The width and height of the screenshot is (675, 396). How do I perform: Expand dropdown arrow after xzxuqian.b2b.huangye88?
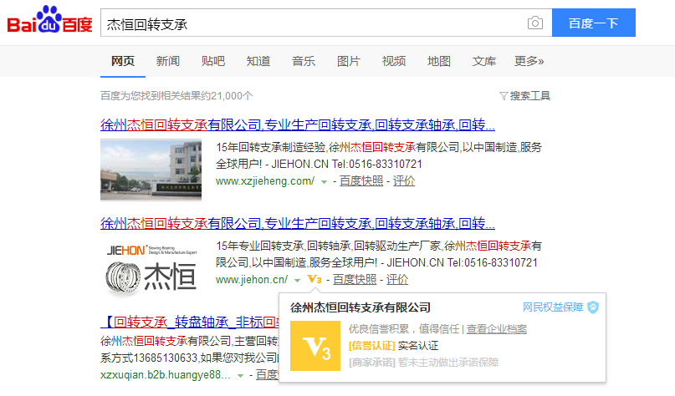241,376
